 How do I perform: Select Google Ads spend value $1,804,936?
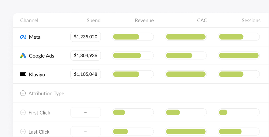[x=86, y=55]
